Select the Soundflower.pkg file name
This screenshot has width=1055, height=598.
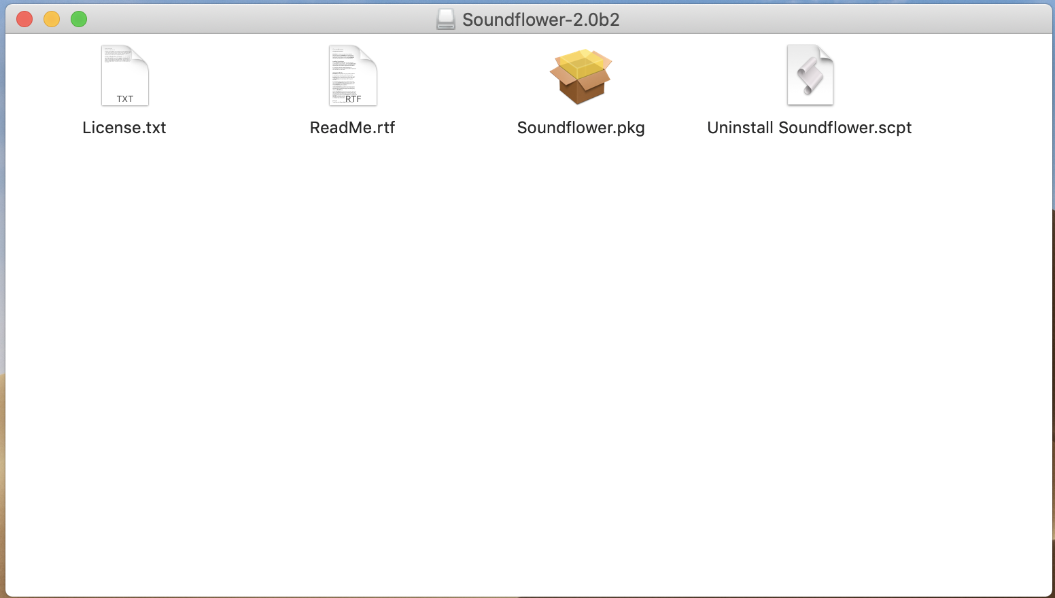(x=581, y=127)
